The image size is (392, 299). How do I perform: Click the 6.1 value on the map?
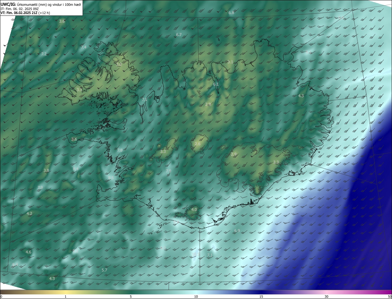pos(216,84)
